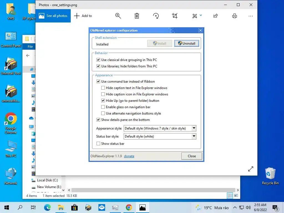284x213 pixels.
Task: Click the left scroll arrow in File Explorer
Action: [x=69, y=190]
